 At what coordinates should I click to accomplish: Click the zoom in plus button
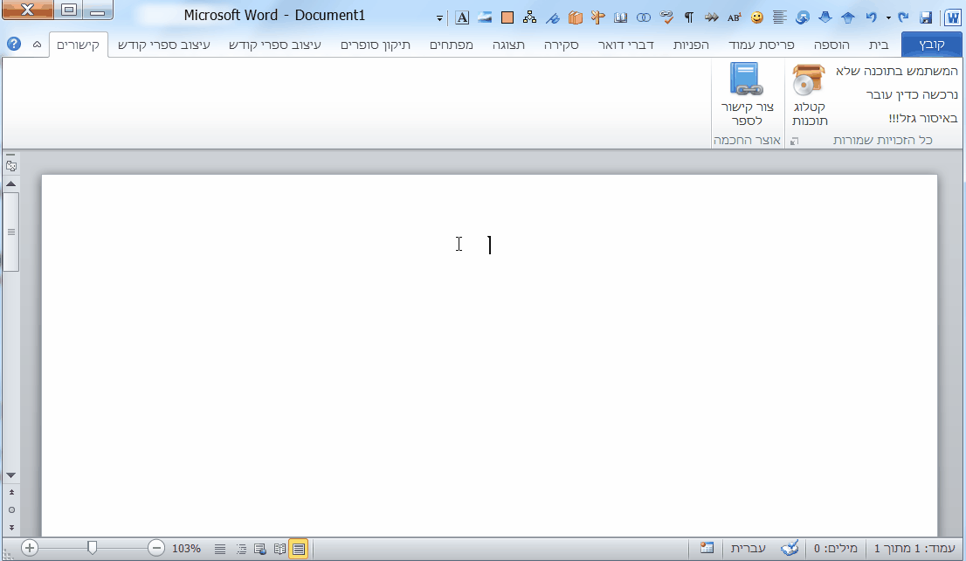30,547
